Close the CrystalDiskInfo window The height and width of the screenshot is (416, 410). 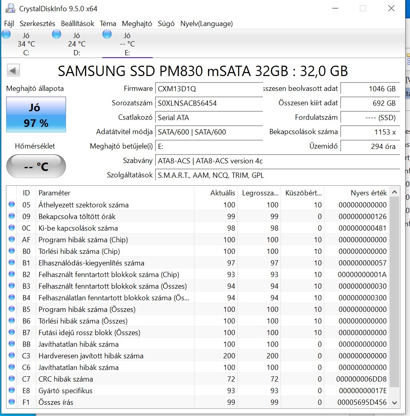click(391, 8)
